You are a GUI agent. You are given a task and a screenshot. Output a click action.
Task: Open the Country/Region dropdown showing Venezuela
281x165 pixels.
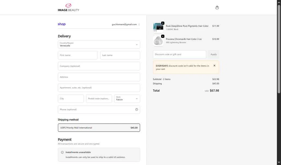[x=99, y=44]
